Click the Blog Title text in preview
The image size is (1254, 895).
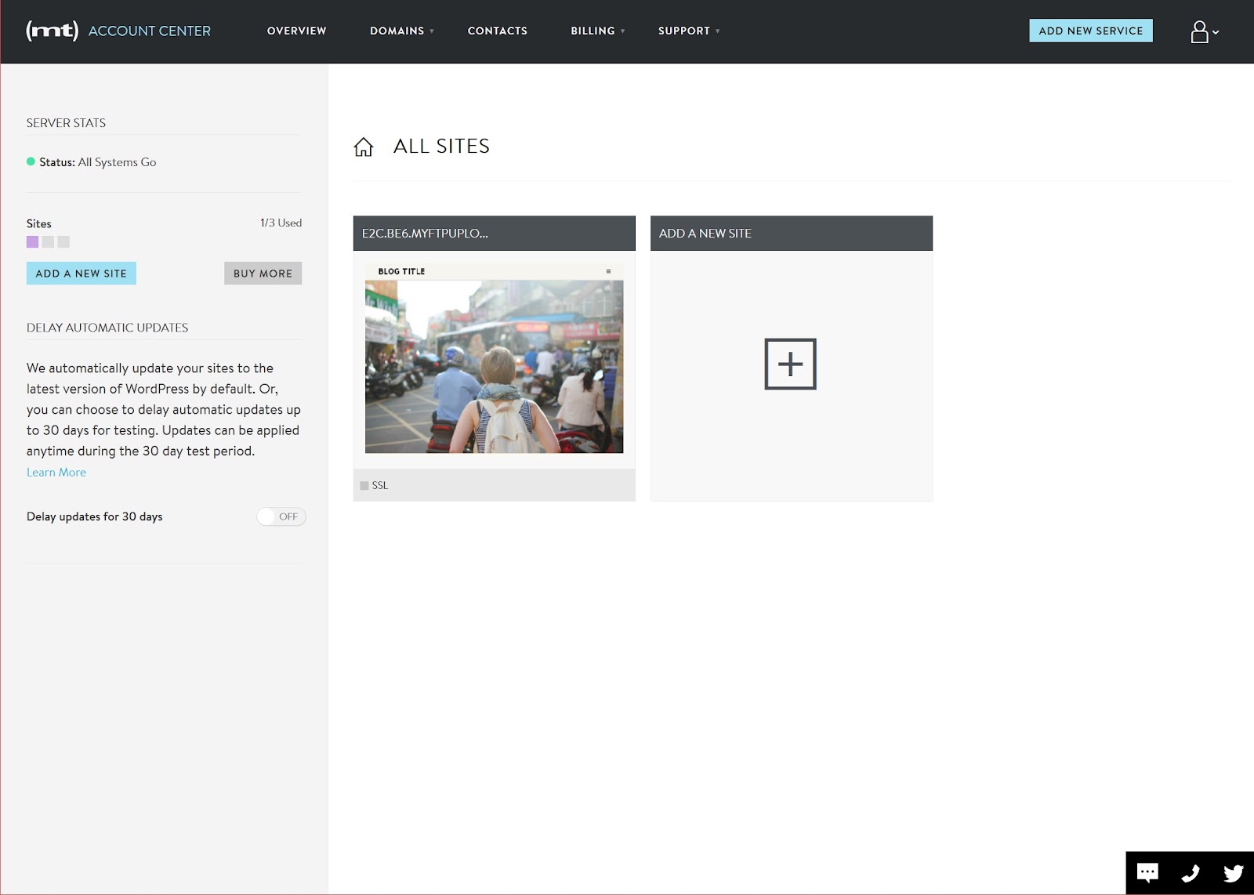click(401, 271)
